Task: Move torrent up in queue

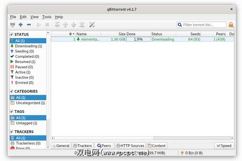Action: click(65, 24)
